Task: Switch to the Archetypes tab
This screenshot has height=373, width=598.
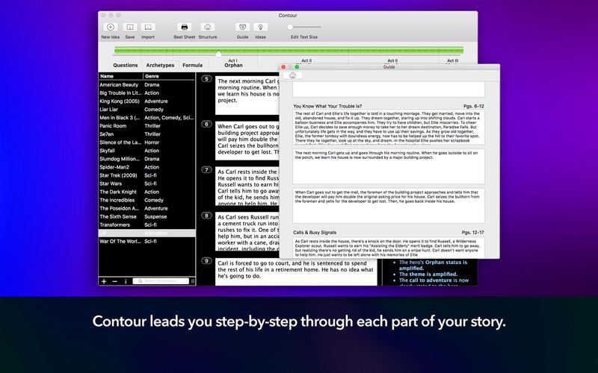Action: [160, 65]
